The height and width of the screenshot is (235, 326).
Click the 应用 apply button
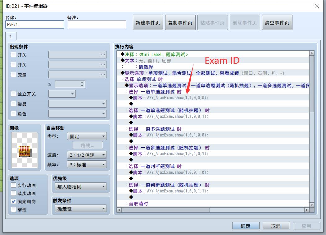point(306,226)
